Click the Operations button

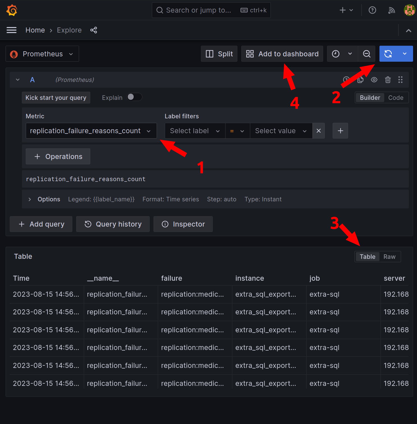(x=58, y=156)
